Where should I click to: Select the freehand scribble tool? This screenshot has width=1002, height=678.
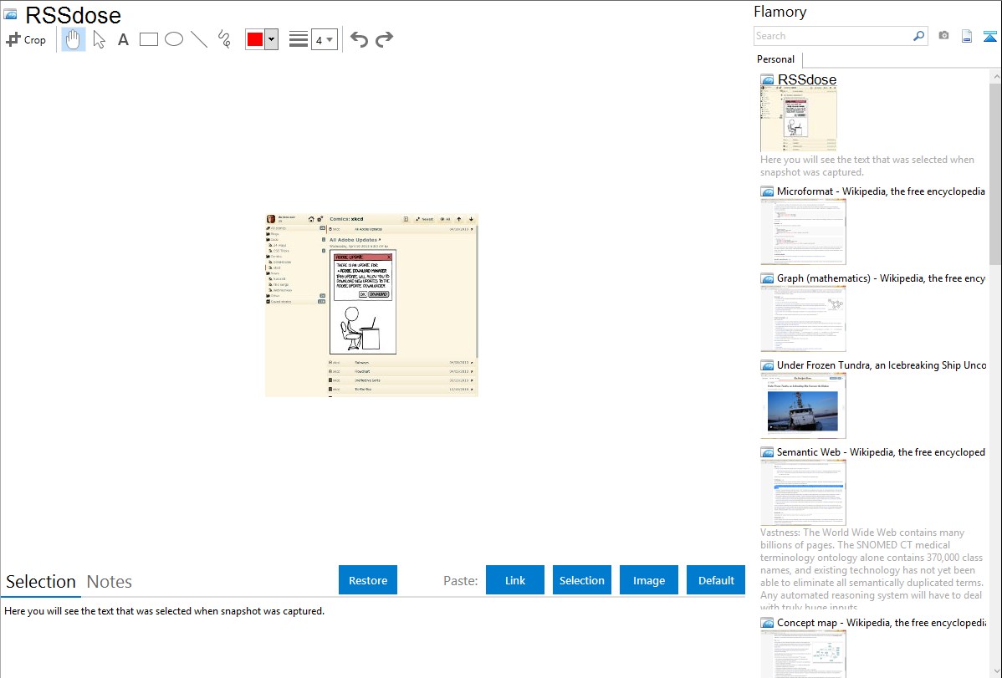224,39
